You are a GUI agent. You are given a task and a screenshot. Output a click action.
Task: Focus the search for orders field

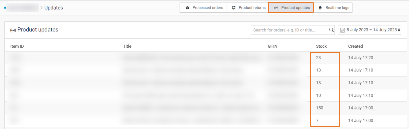pos(289,30)
